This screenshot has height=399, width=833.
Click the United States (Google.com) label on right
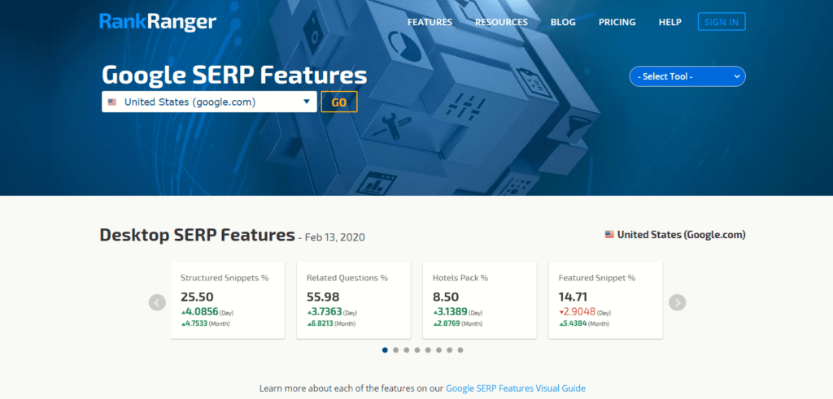pos(681,235)
